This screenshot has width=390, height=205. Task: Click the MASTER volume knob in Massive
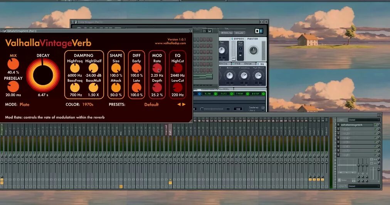pos(253,50)
